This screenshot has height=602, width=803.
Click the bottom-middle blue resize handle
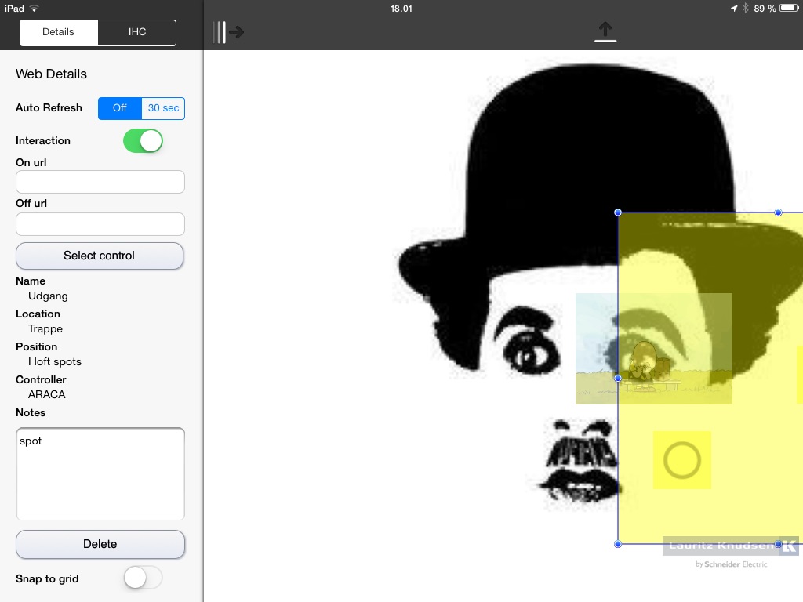point(778,544)
